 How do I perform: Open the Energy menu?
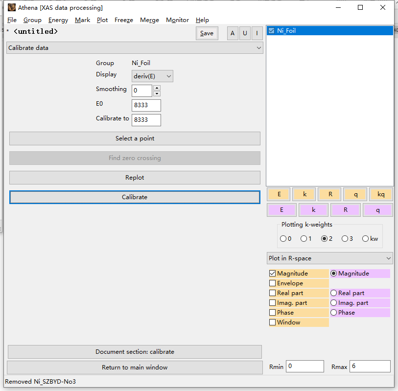pos(58,20)
